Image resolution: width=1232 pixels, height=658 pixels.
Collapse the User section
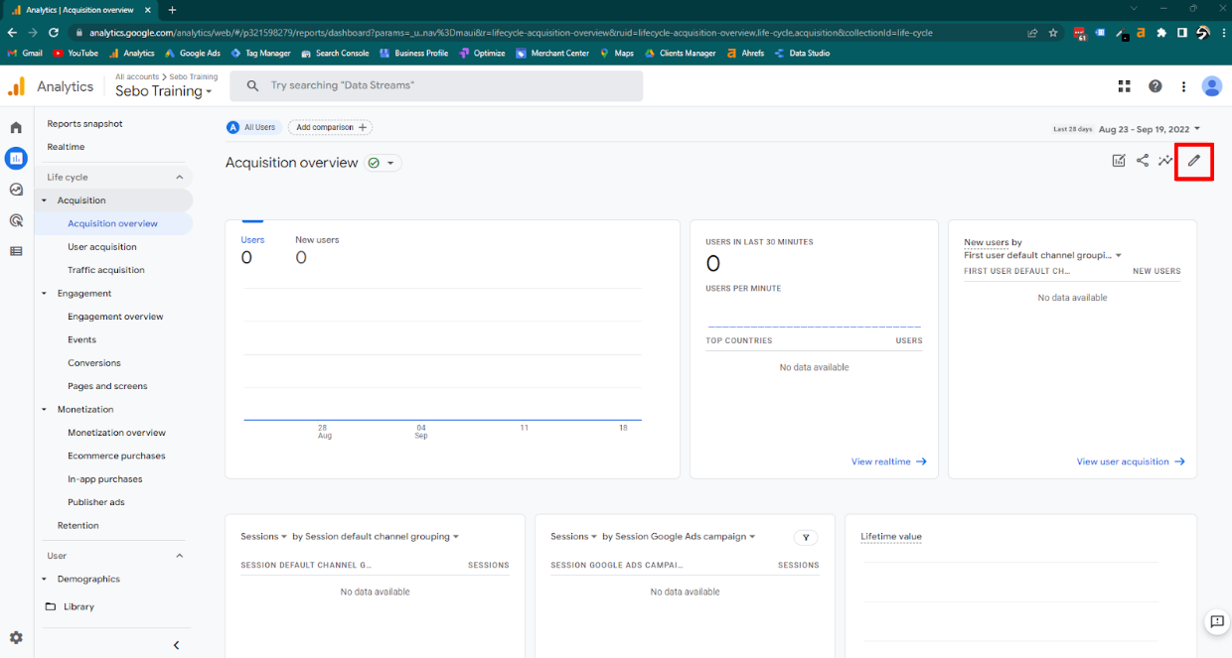180,556
